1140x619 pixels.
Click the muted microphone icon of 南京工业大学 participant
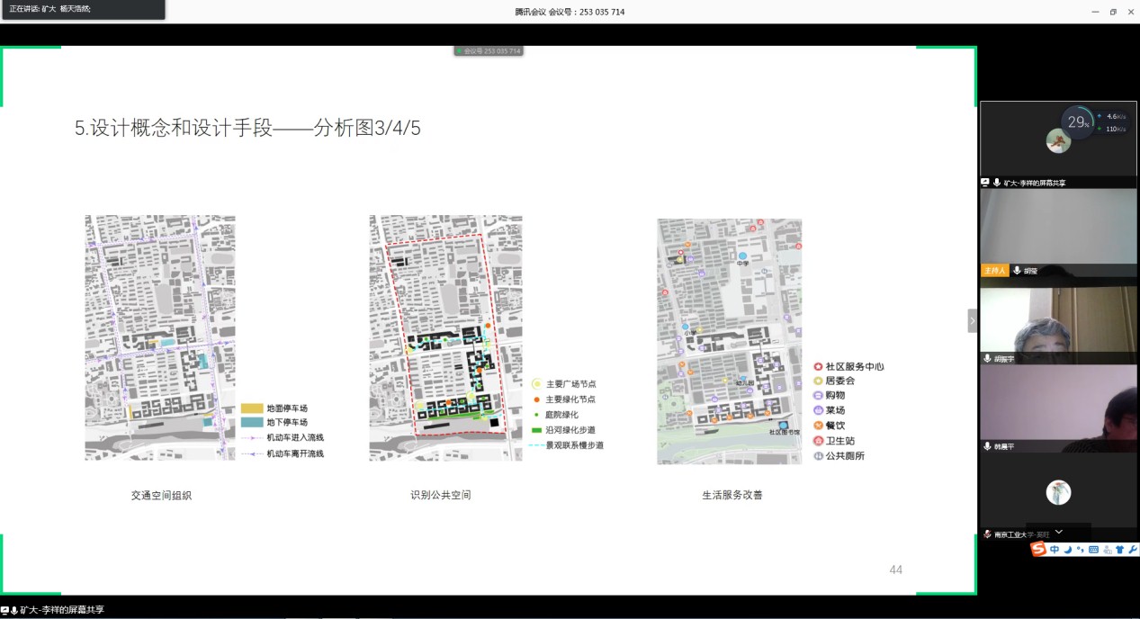987,534
